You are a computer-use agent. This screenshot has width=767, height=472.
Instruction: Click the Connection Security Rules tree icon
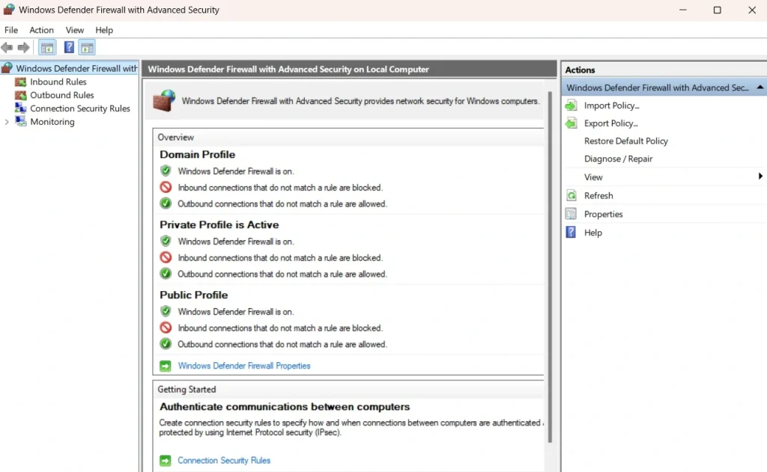pyautogui.click(x=20, y=108)
